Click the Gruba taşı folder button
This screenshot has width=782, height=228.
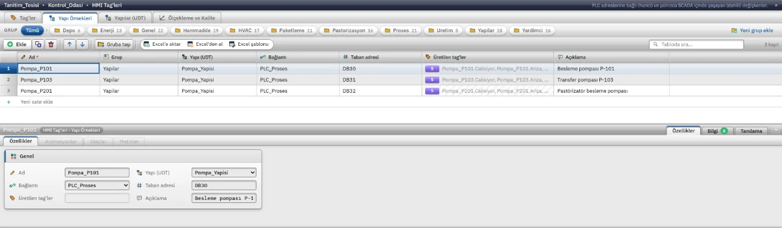(114, 45)
